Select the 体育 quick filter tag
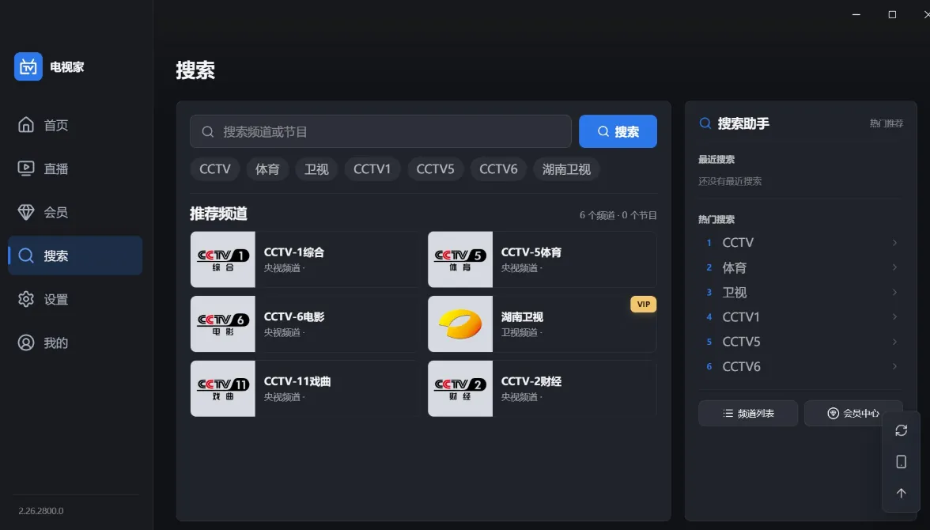Screen dimensions: 930x530 coord(267,169)
